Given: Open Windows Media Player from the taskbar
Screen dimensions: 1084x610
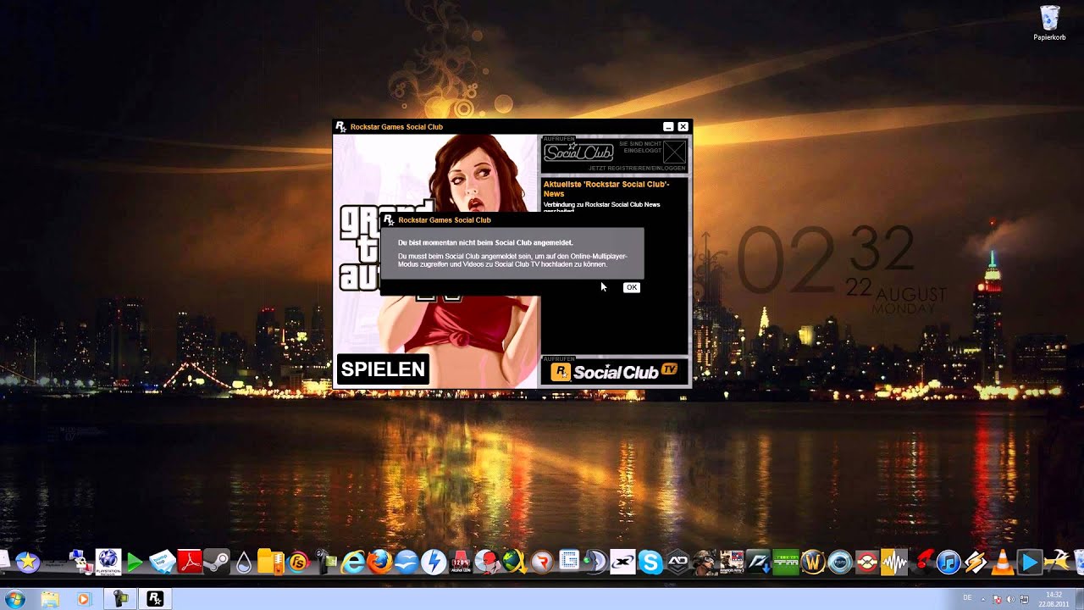Looking at the screenshot, I should [x=83, y=599].
